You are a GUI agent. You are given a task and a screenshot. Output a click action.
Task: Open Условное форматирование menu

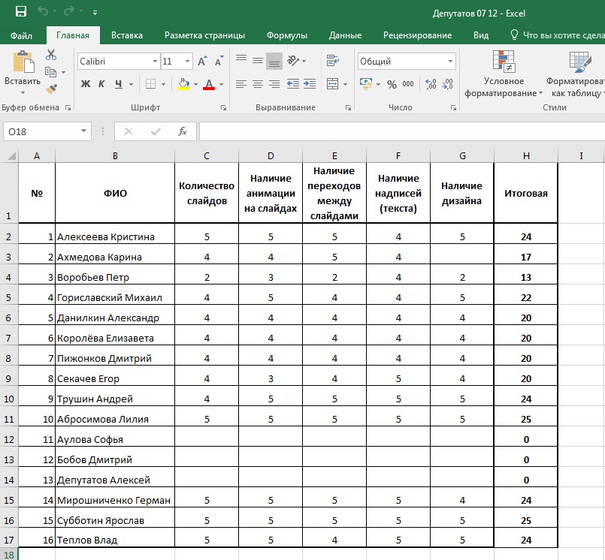pyautogui.click(x=504, y=74)
